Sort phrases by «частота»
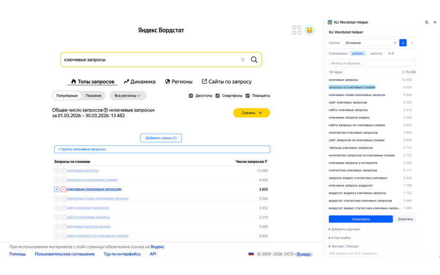This screenshot has height=275, width=440. [x=376, y=54]
